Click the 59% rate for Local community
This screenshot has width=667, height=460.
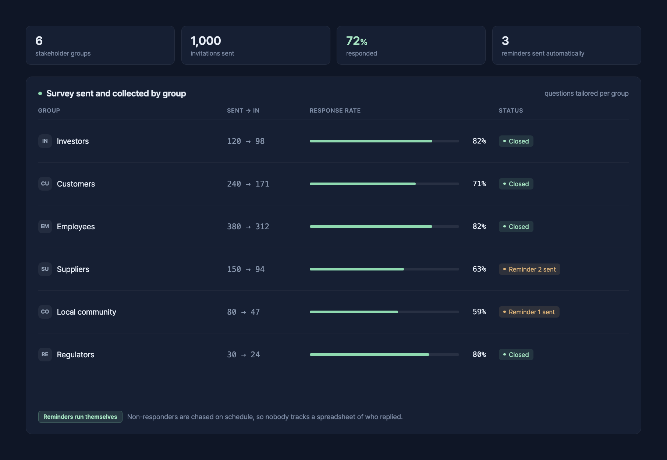[479, 312]
